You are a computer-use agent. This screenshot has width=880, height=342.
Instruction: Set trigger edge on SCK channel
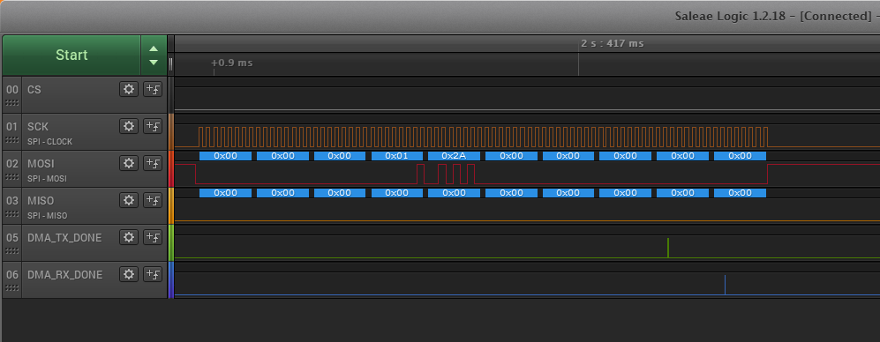[153, 126]
